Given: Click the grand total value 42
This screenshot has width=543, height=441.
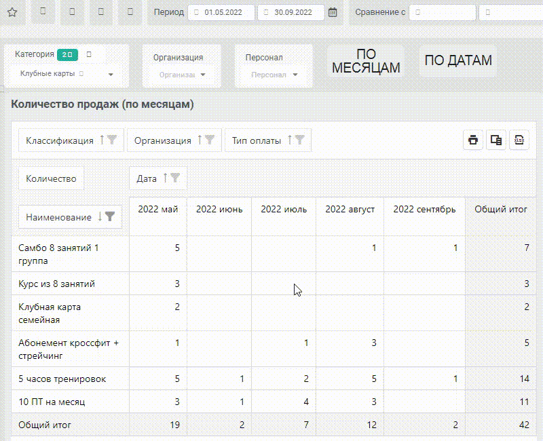Looking at the screenshot, I should coord(524,425).
